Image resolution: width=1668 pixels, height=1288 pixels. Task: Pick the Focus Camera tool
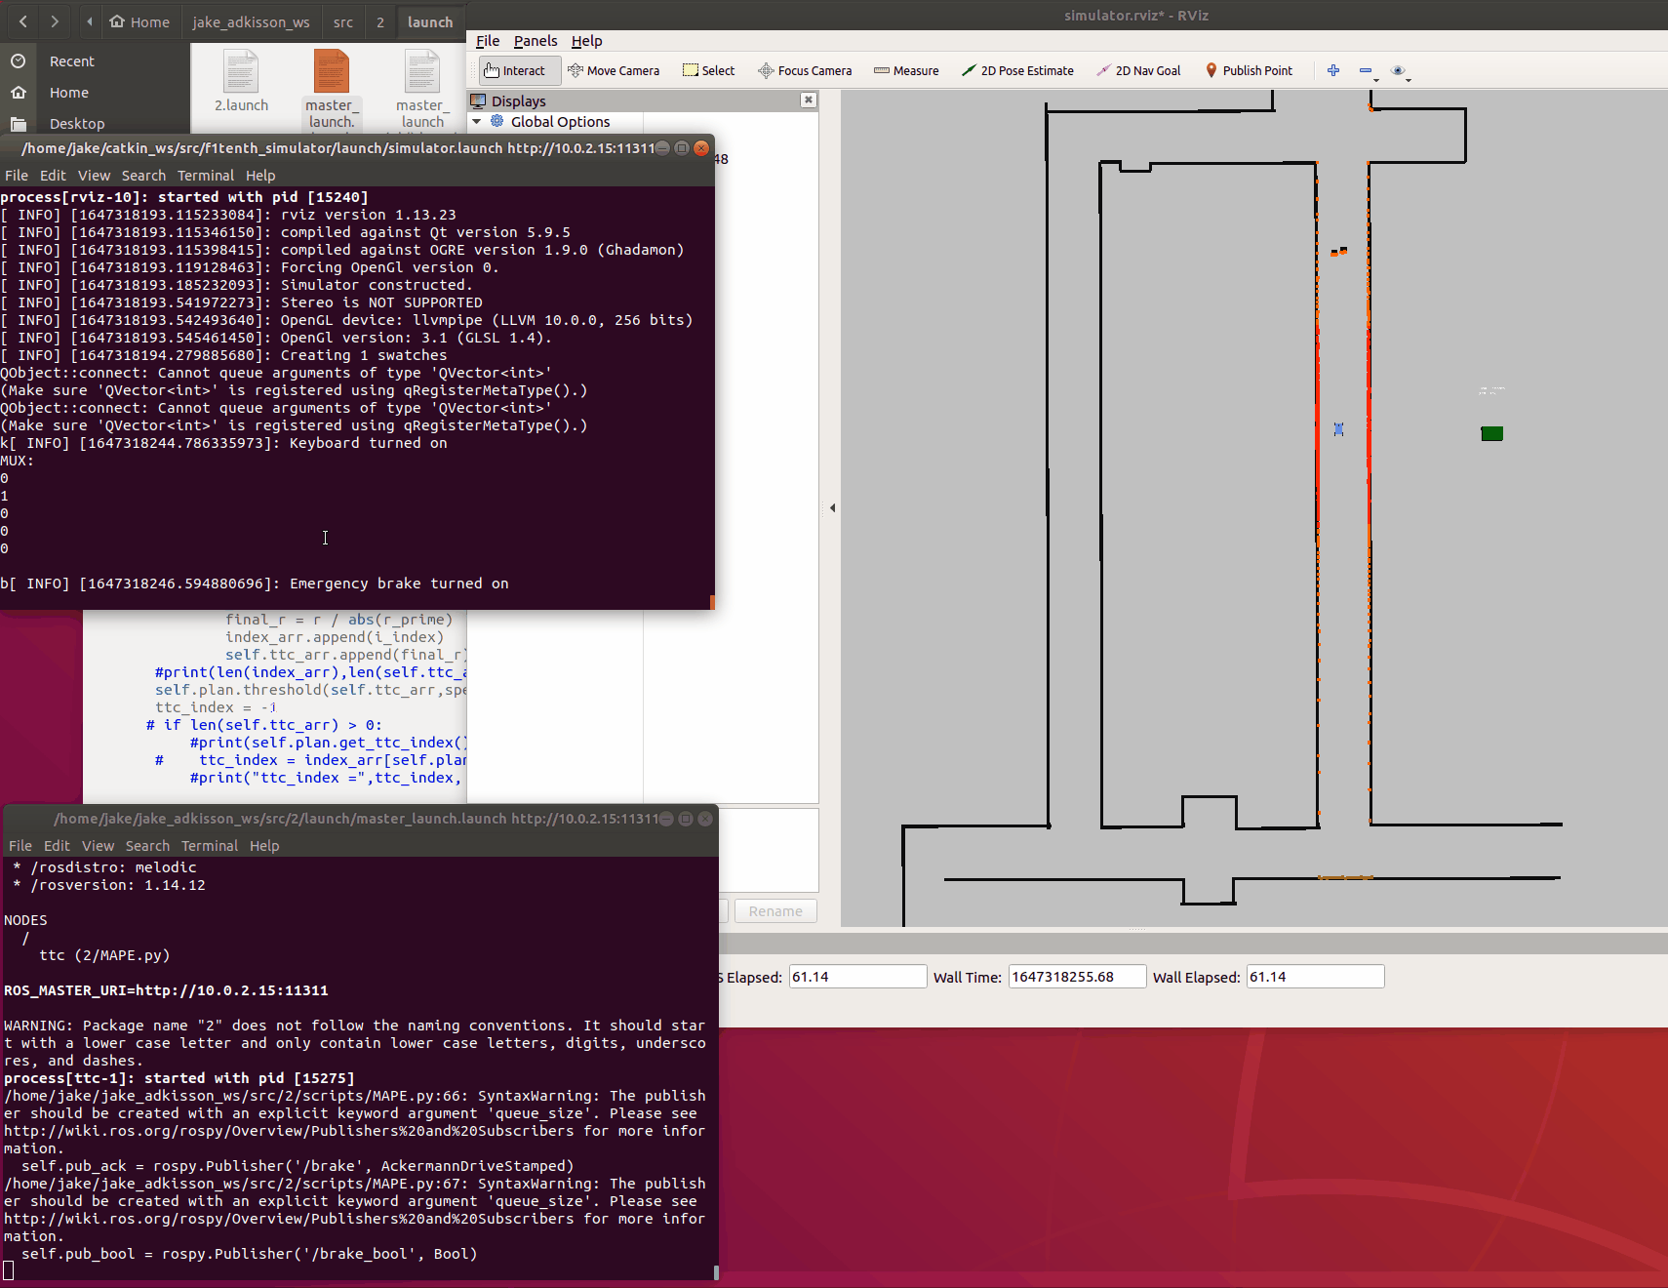point(805,71)
